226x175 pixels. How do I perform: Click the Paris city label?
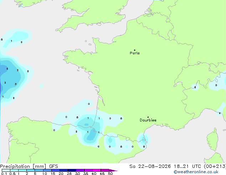point(135,53)
